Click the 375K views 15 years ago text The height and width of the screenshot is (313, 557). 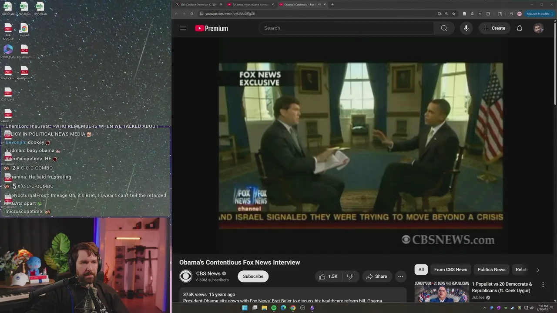(209, 294)
